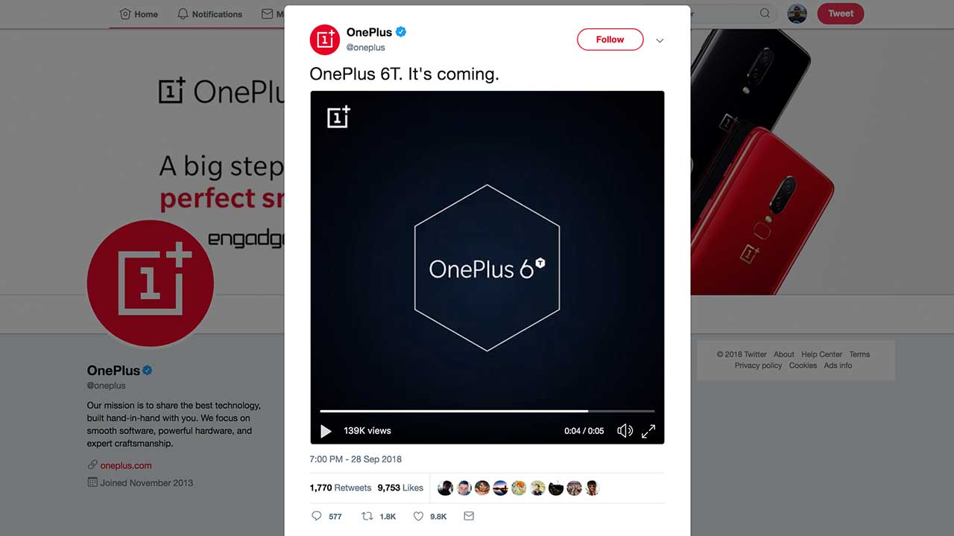Open the Help Center footer link
954x536 pixels.
(x=822, y=354)
